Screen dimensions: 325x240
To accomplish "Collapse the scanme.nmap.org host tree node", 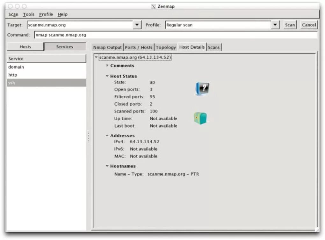I will [96, 57].
